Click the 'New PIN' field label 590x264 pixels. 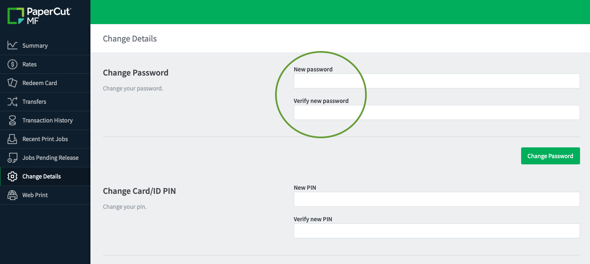click(x=305, y=188)
